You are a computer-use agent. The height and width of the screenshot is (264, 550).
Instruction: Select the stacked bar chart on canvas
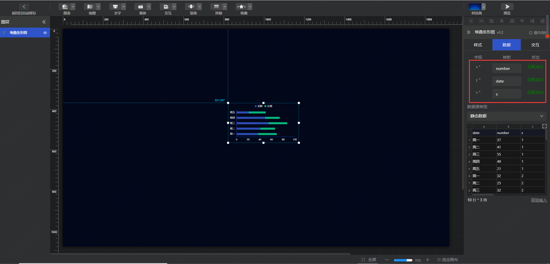(x=264, y=123)
